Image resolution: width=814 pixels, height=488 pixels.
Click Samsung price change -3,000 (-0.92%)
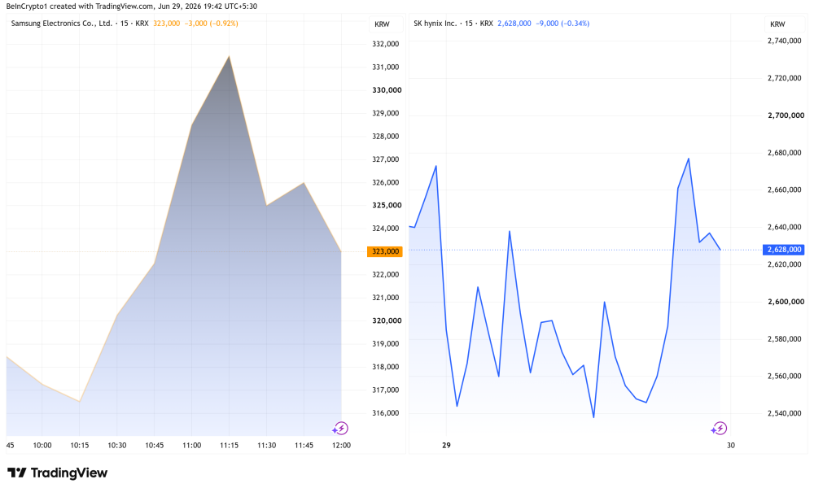(x=212, y=24)
